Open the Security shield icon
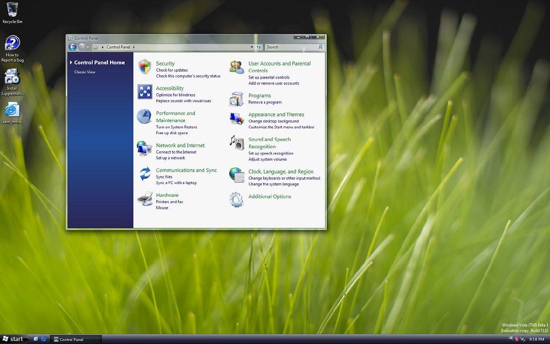 (144, 67)
